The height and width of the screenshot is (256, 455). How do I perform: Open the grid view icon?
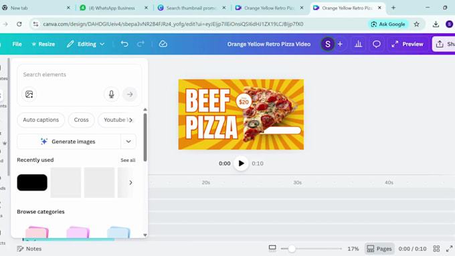[x=436, y=249]
